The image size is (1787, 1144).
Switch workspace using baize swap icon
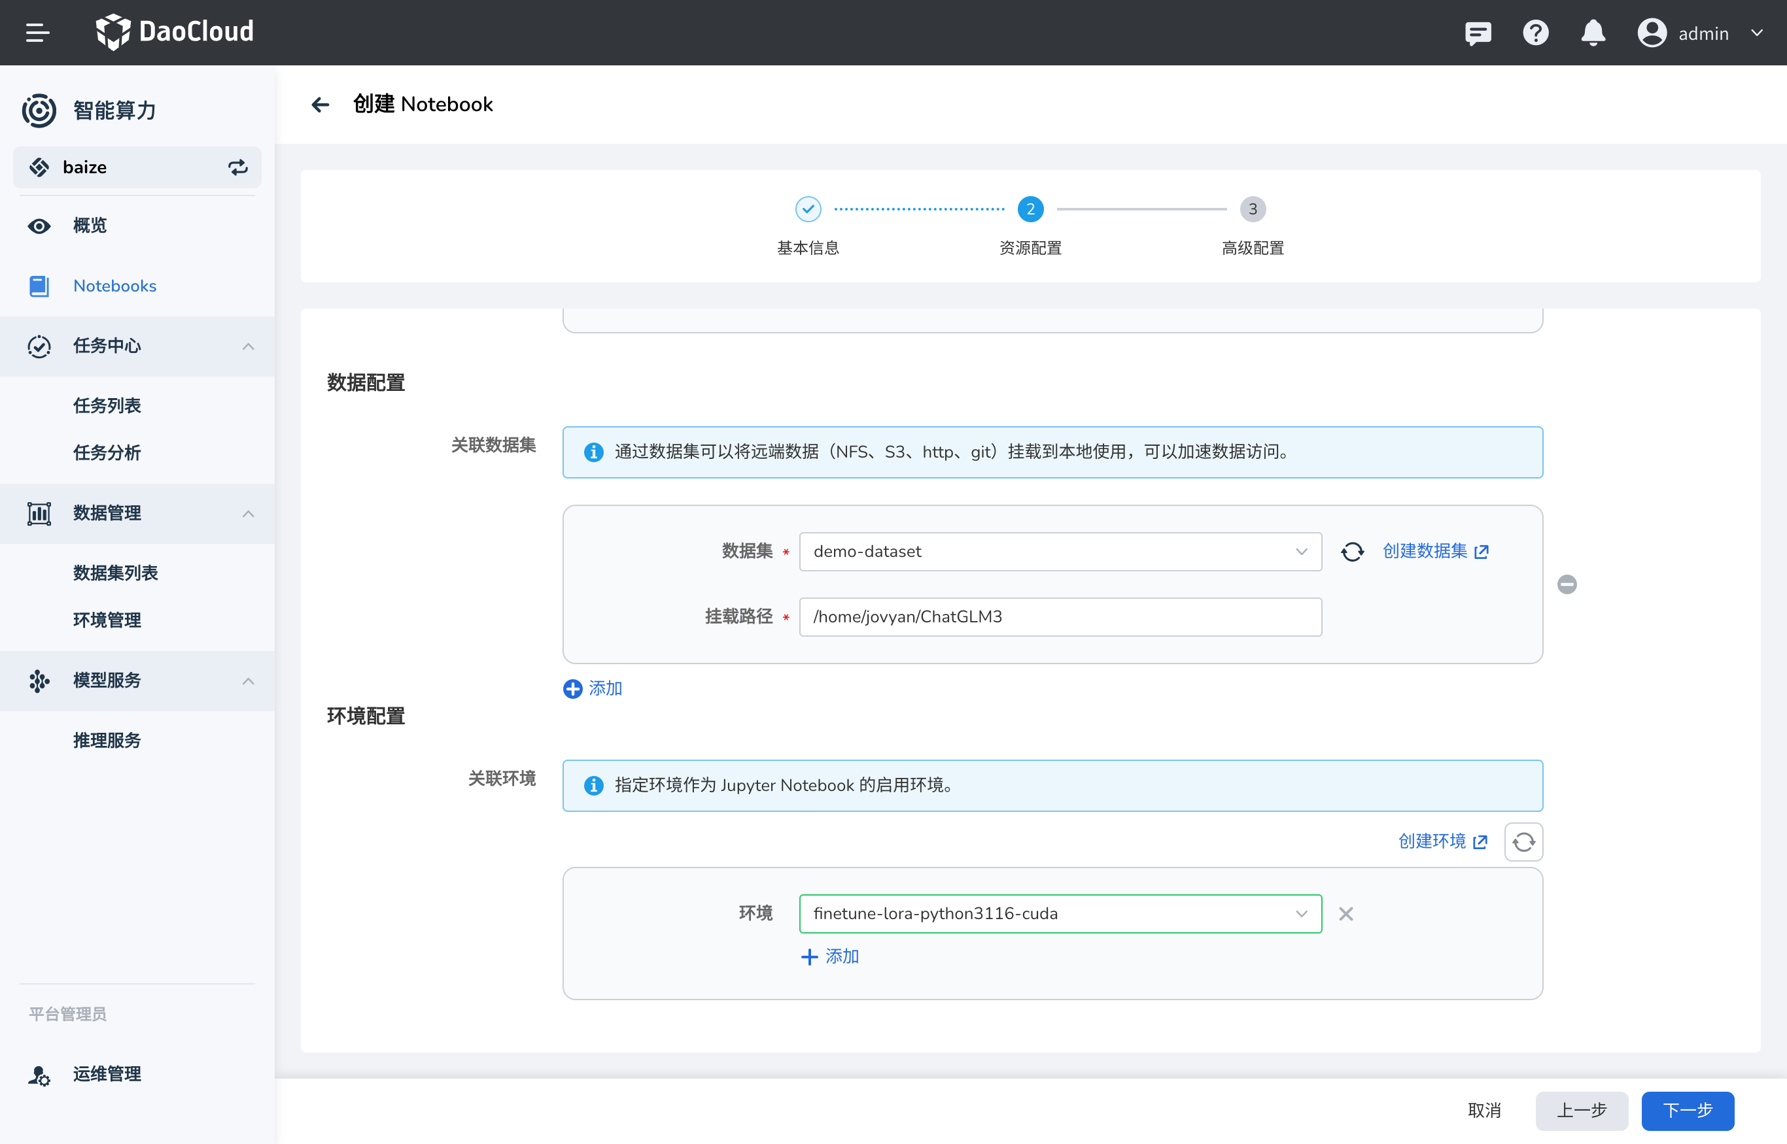pos(238,167)
